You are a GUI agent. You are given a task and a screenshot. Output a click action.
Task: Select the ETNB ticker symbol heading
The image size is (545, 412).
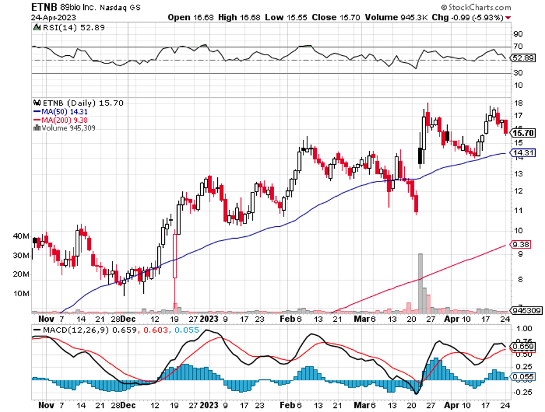point(44,7)
